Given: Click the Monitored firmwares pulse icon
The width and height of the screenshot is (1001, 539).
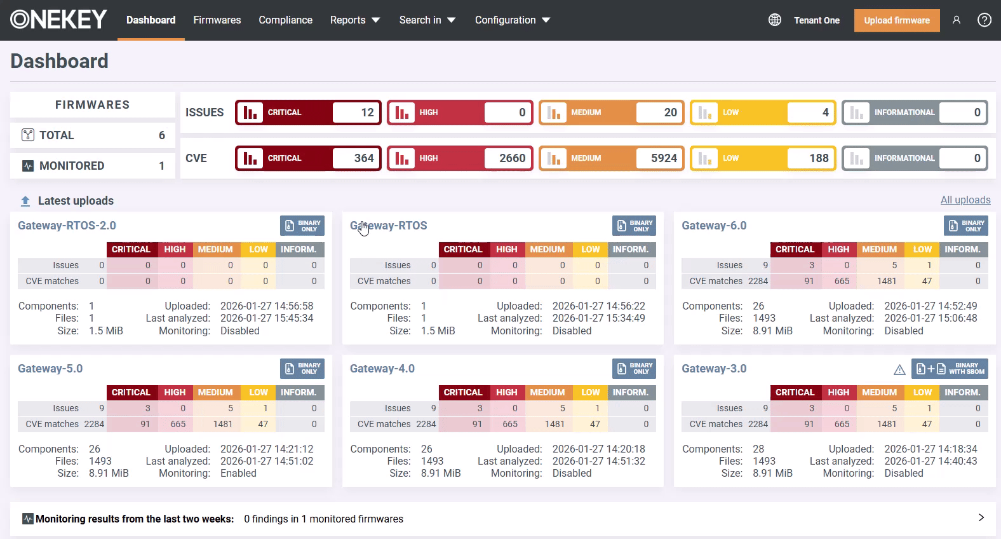Looking at the screenshot, I should [x=27, y=166].
